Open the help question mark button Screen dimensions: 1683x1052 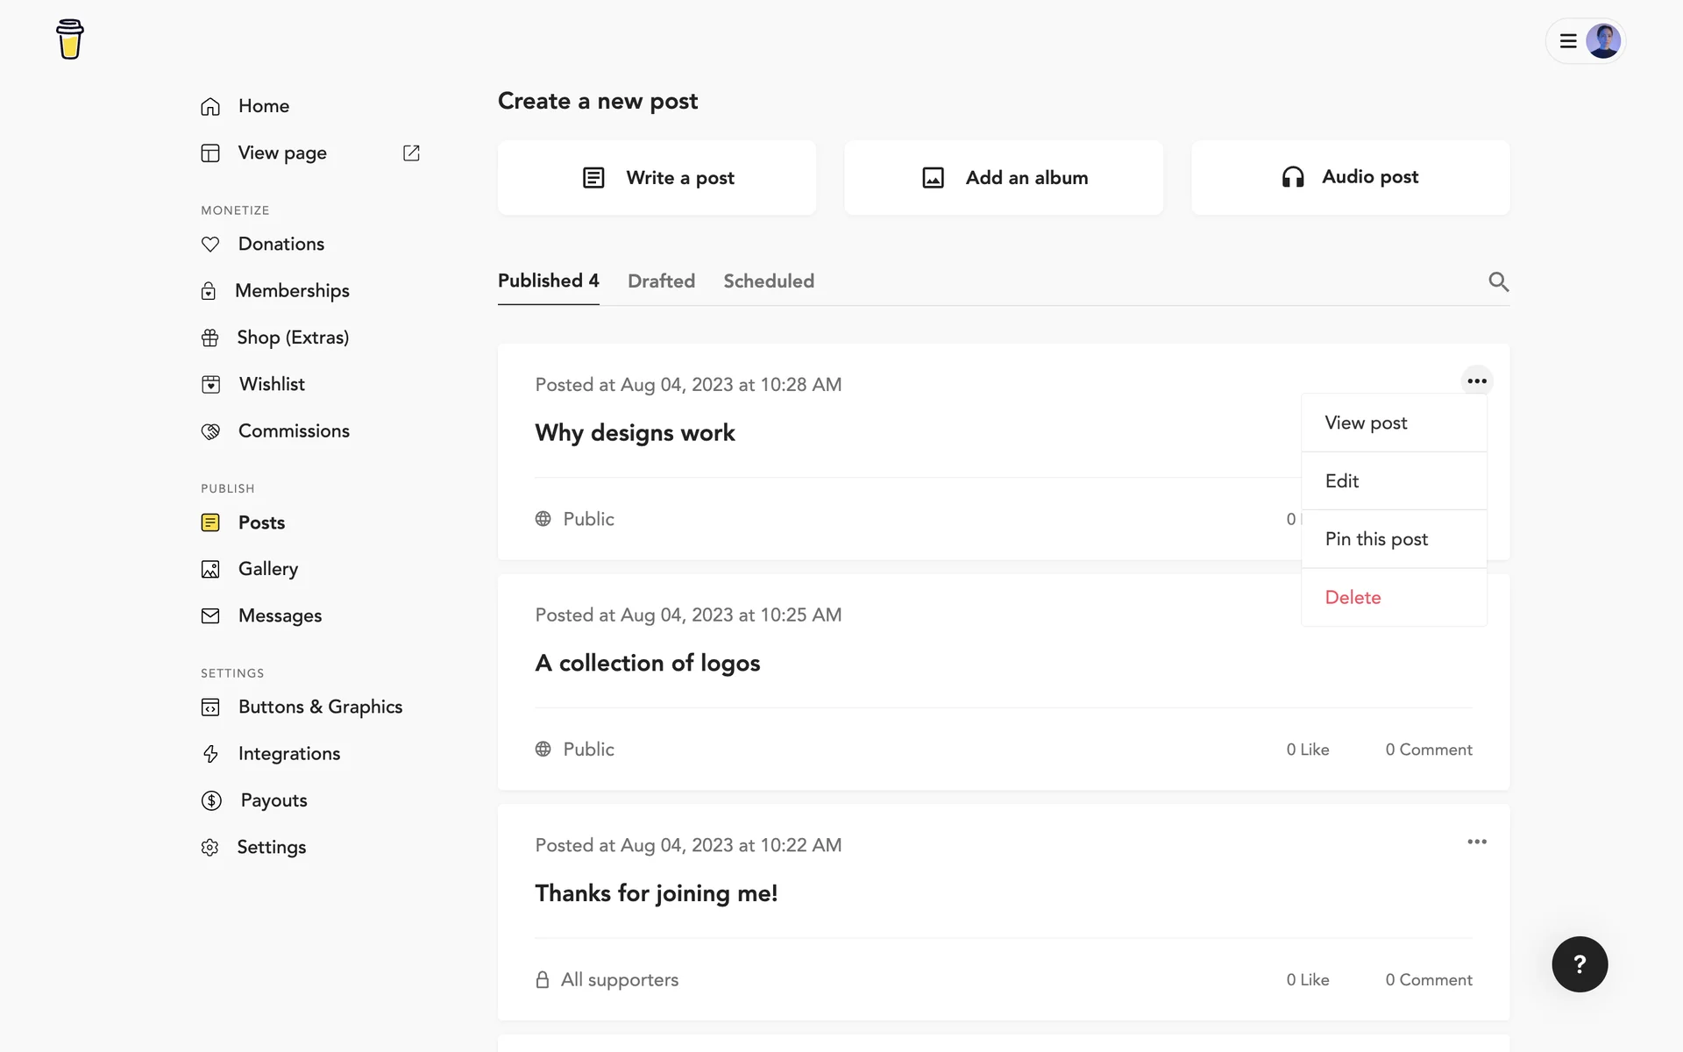(x=1580, y=964)
